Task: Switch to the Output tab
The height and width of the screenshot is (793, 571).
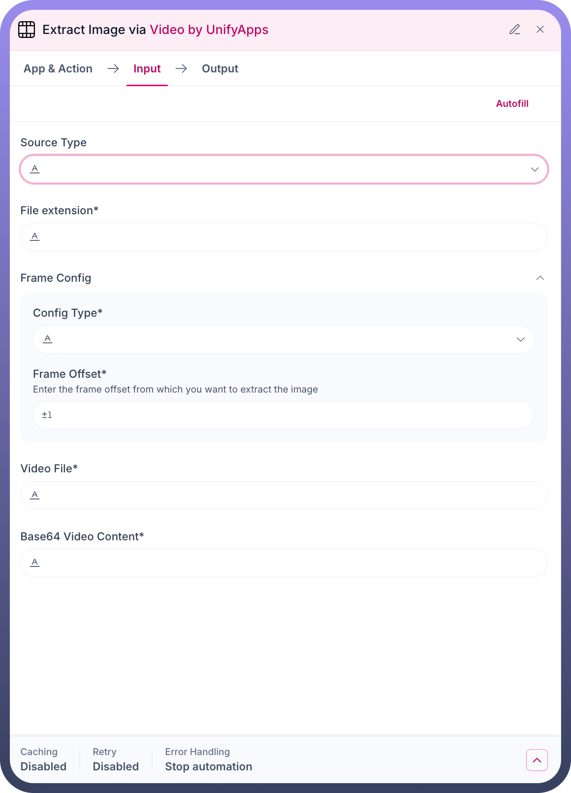Action: [220, 68]
